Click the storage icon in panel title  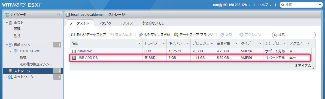tap(68, 15)
